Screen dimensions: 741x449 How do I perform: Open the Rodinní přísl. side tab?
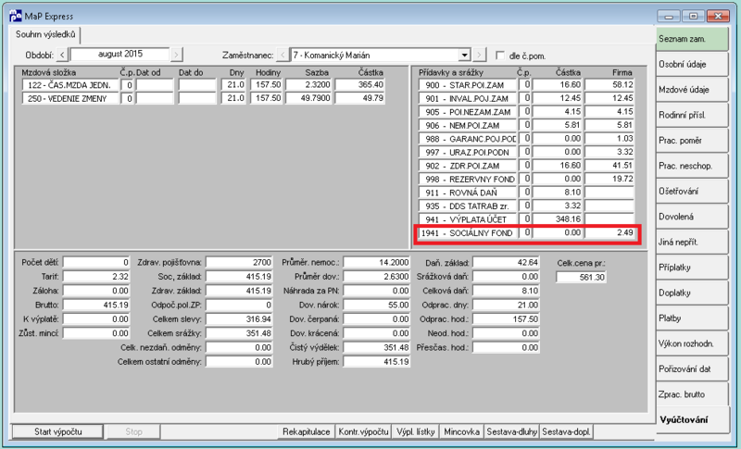(x=692, y=115)
